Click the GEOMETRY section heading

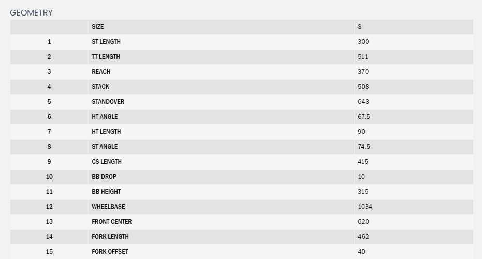(31, 13)
